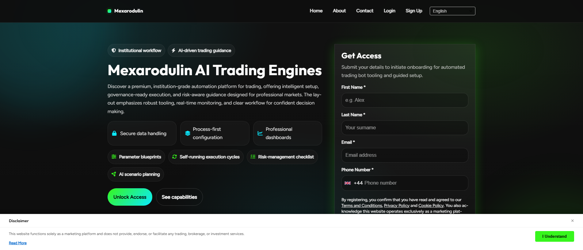Click the refresh icon on Self-running execution cycles
The width and height of the screenshot is (583, 250).
tap(174, 157)
